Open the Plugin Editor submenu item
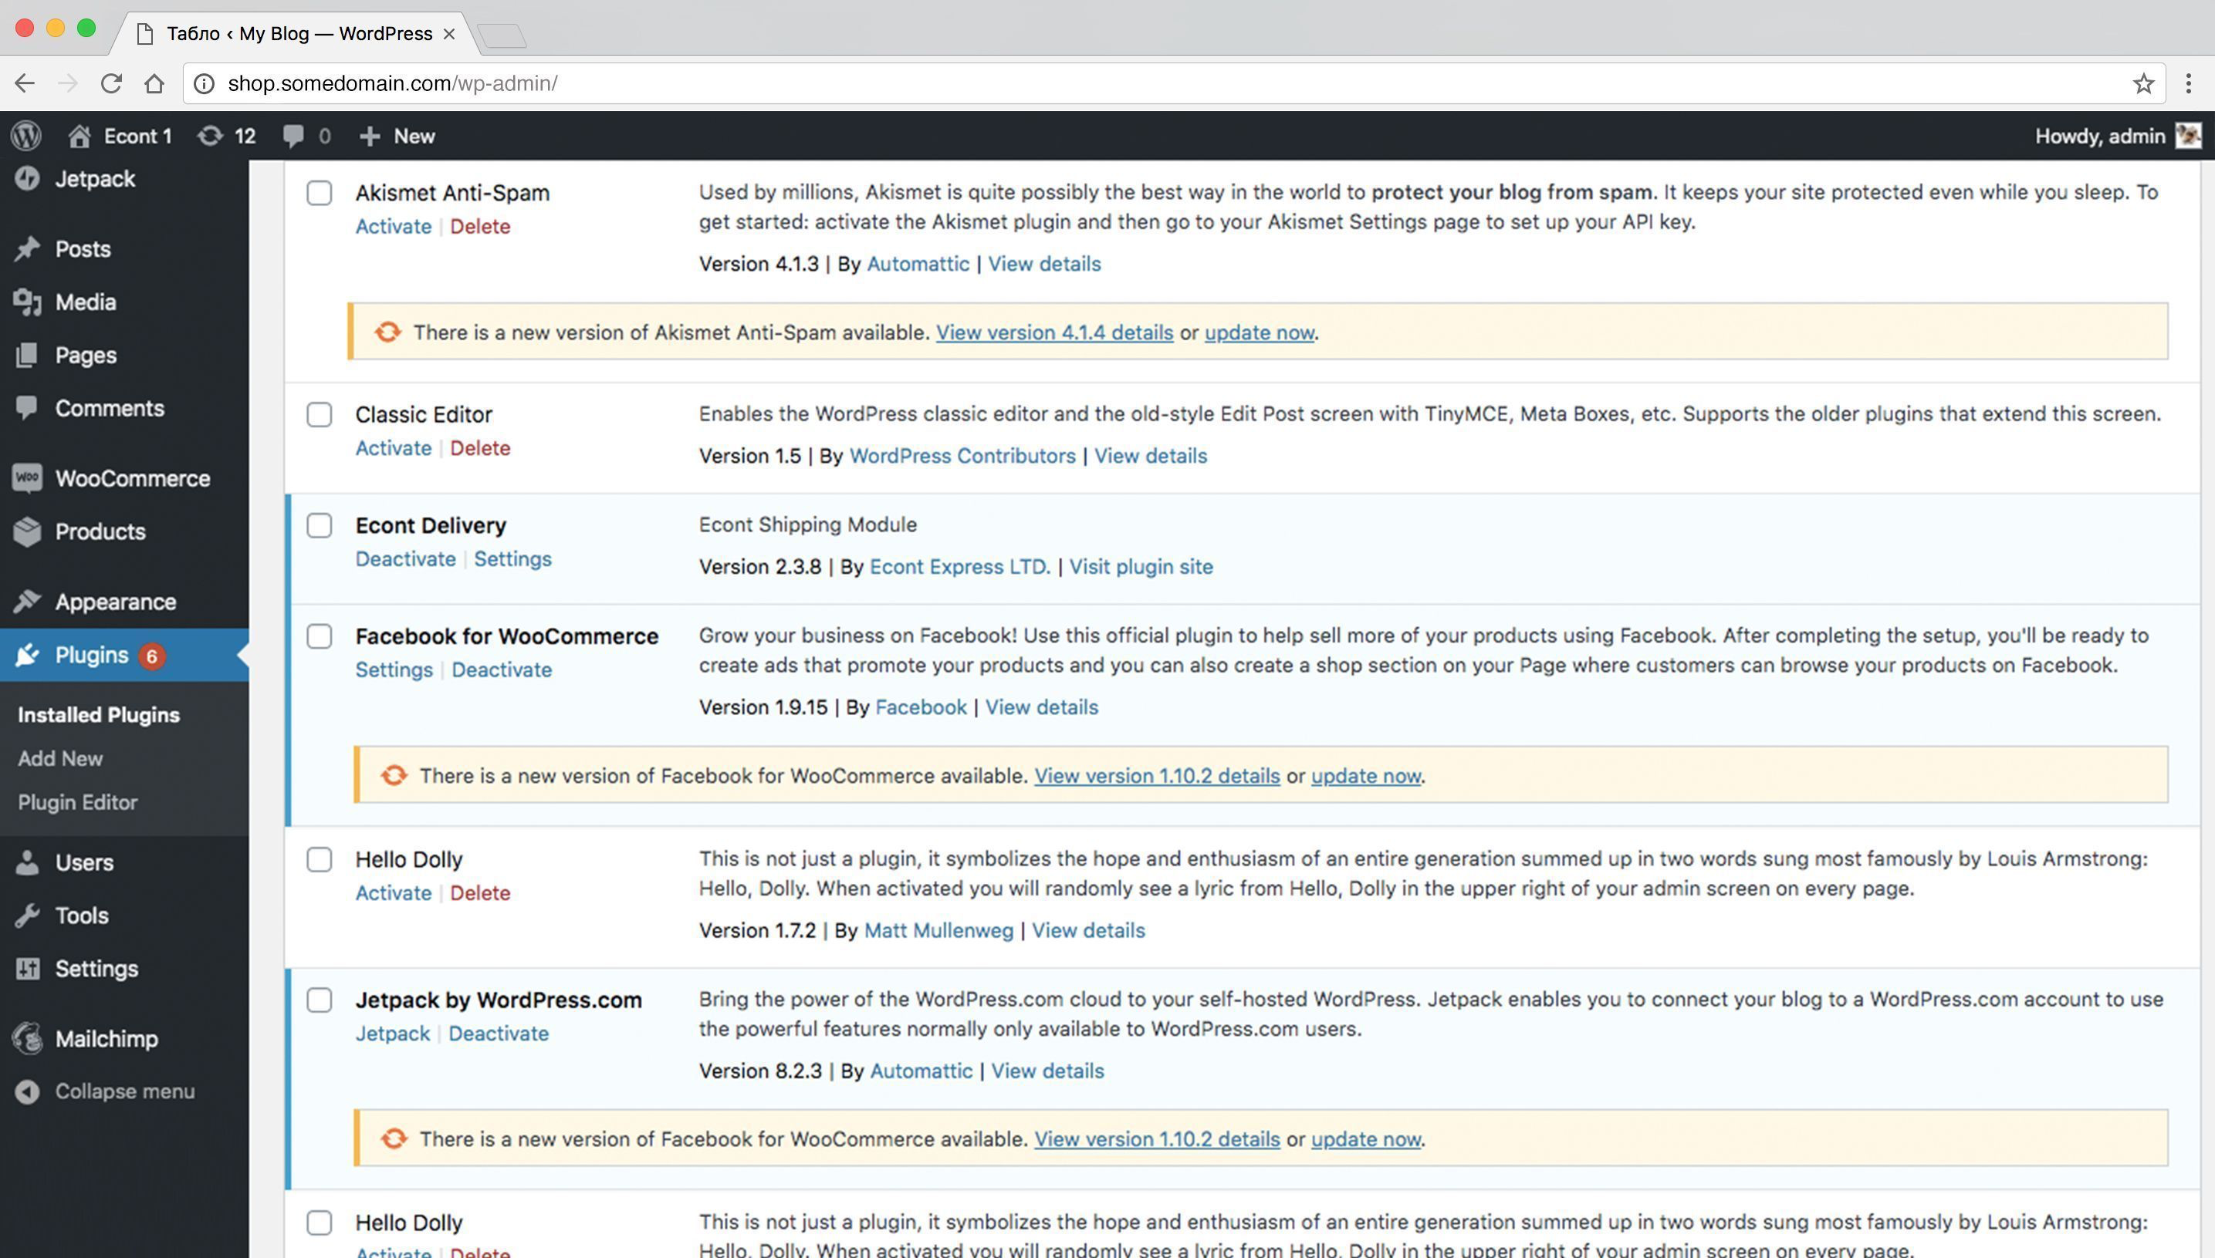The height and width of the screenshot is (1258, 2215). click(78, 802)
